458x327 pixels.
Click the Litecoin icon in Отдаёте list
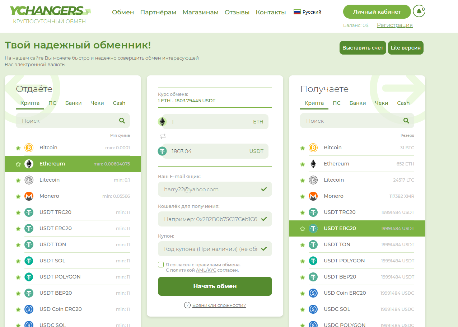coord(29,180)
